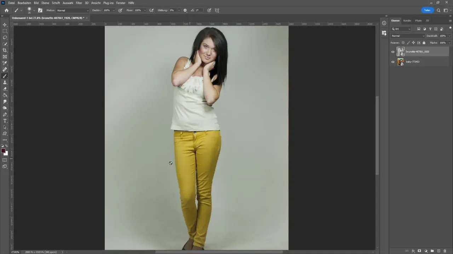
Task: Open the layer filter Art dropdown
Action: (x=401, y=29)
